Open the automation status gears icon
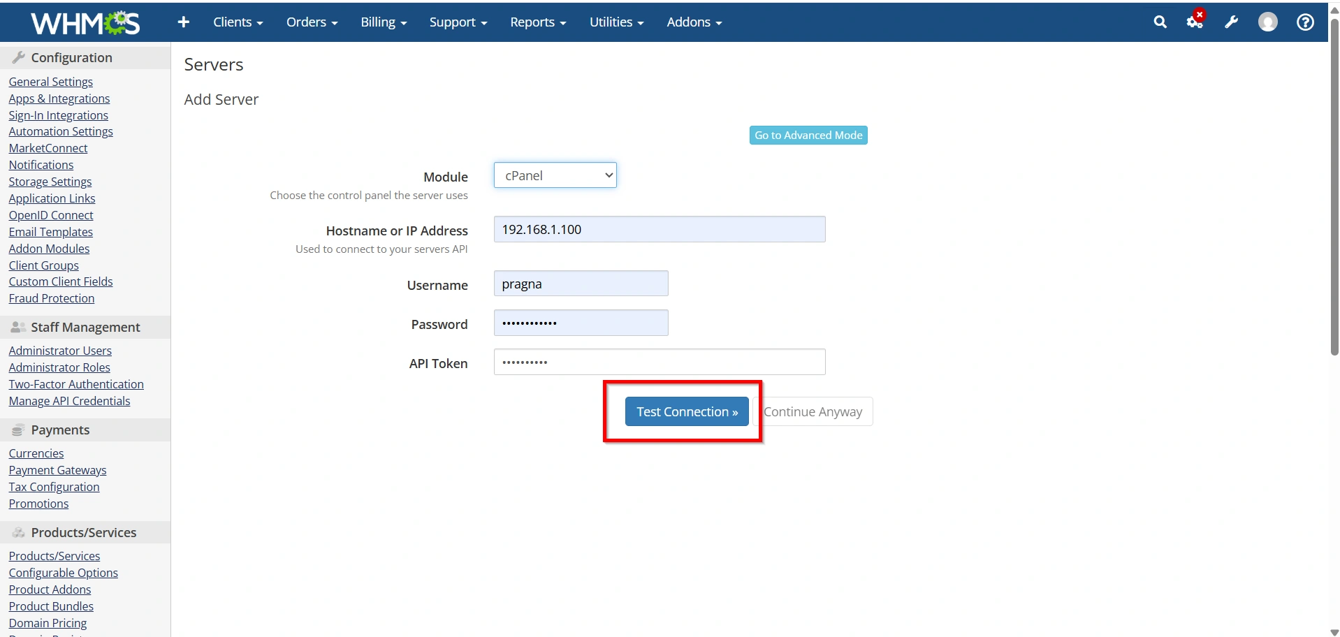 (1195, 21)
